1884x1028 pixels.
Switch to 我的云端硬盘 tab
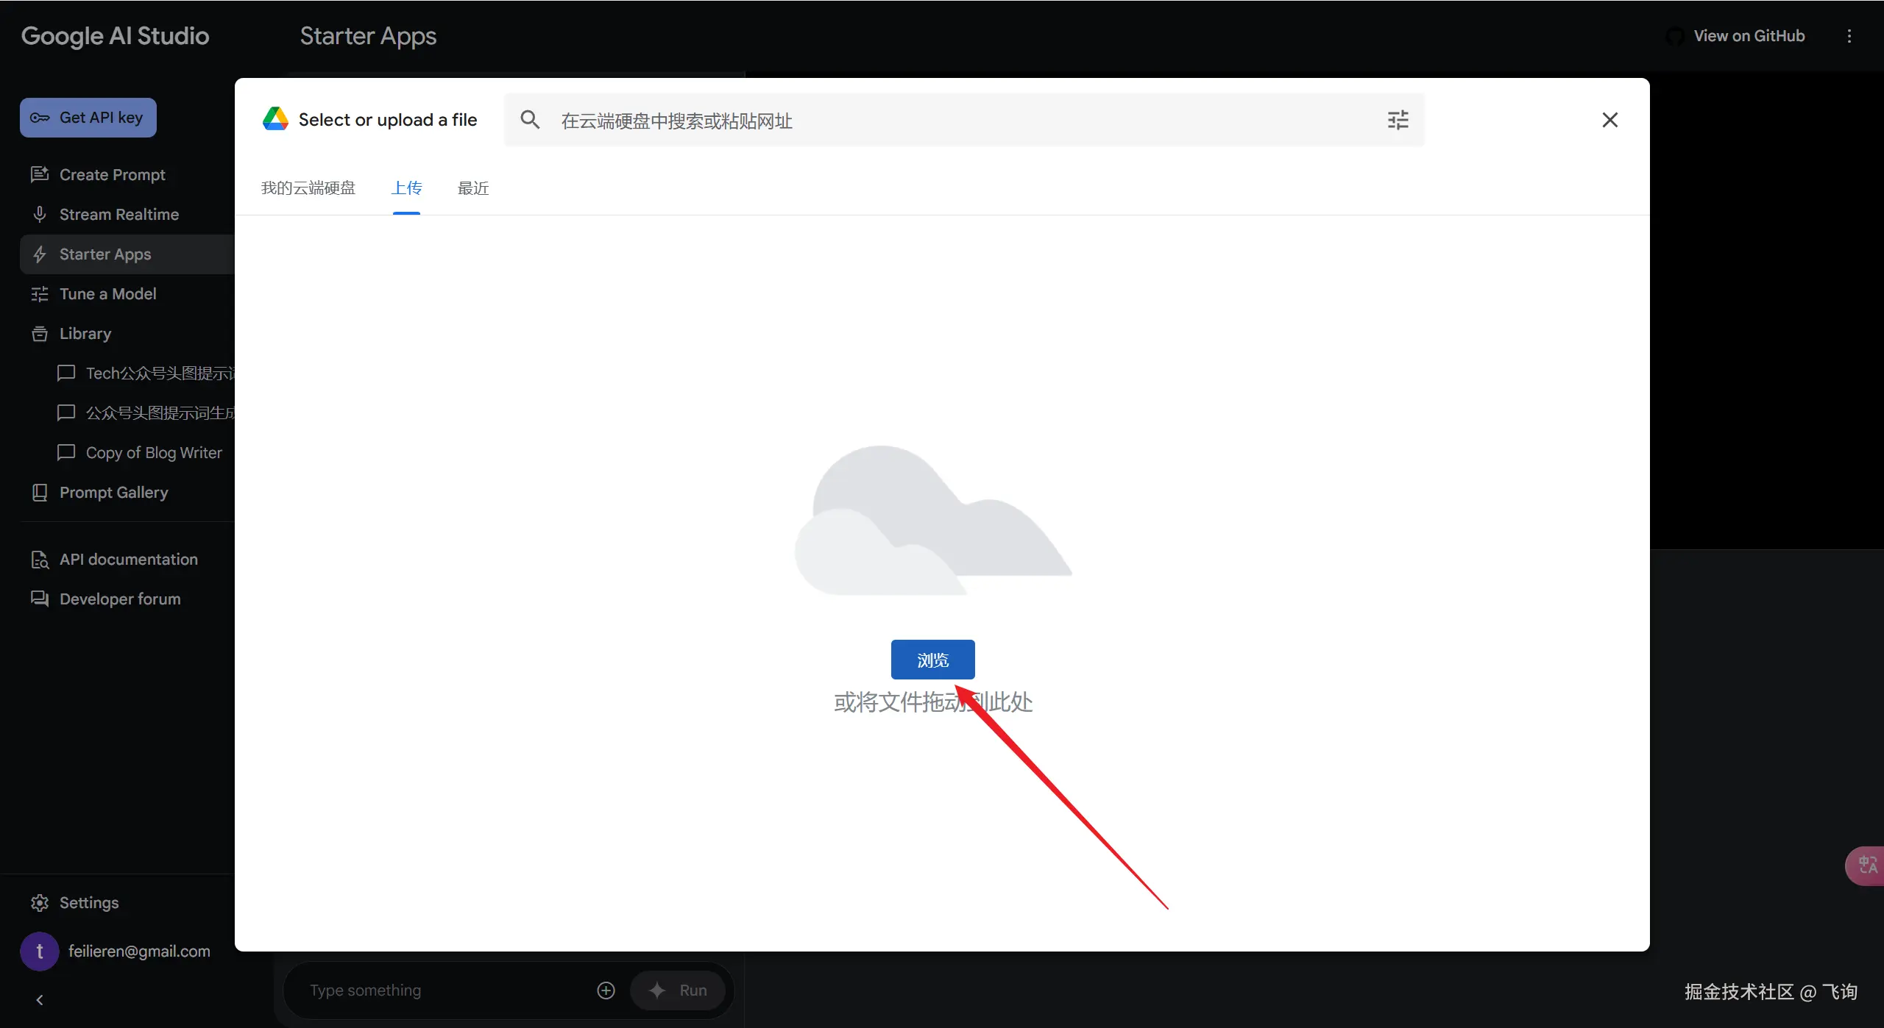point(308,188)
